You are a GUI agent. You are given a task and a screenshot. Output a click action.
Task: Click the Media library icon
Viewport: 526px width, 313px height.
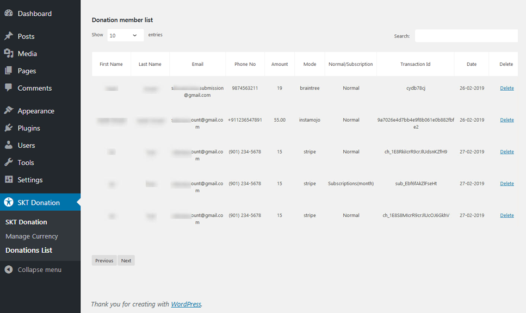9,53
